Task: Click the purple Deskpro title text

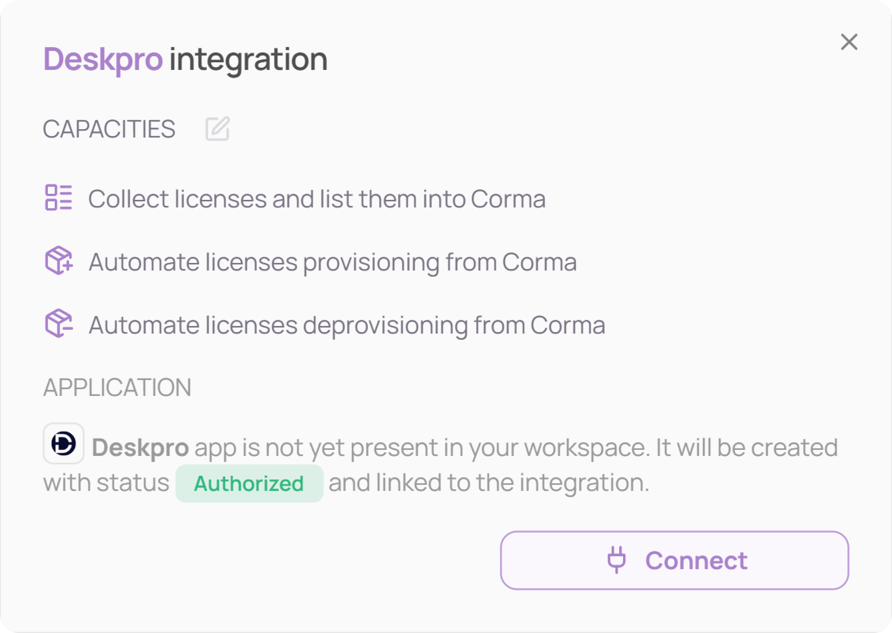Action: pyautogui.click(x=103, y=59)
